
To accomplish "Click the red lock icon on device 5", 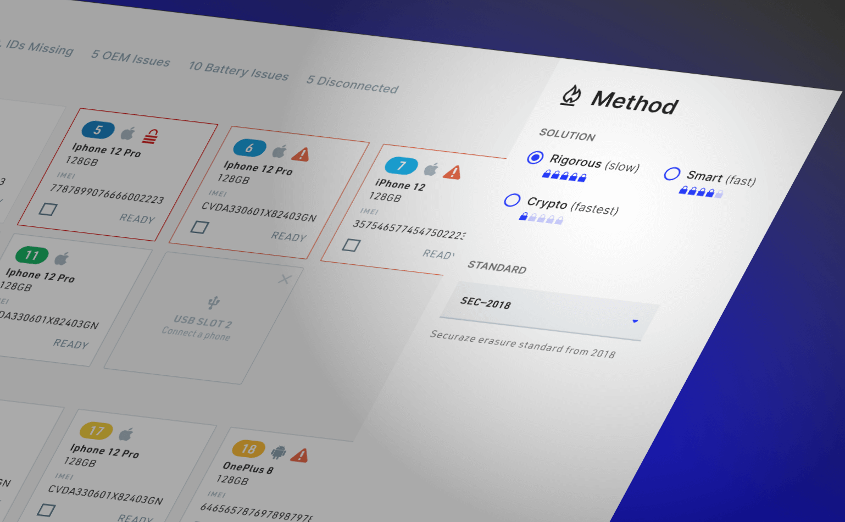I will tap(151, 136).
